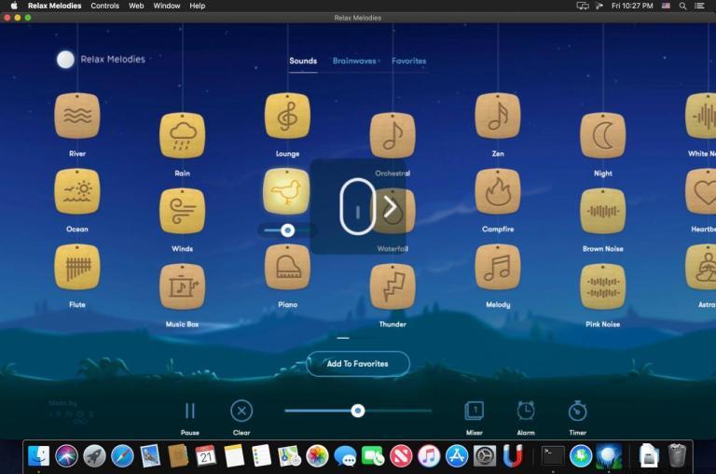Open Terminal from the dock

(x=553, y=455)
